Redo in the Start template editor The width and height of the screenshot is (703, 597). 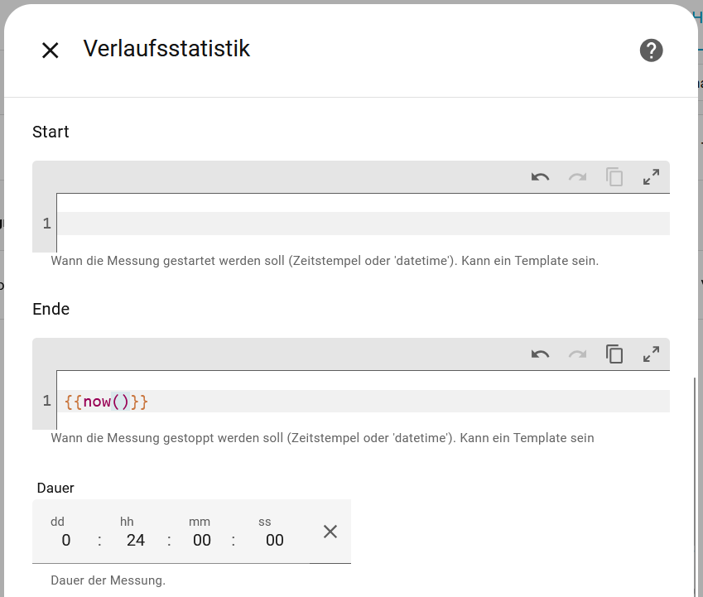tap(577, 177)
